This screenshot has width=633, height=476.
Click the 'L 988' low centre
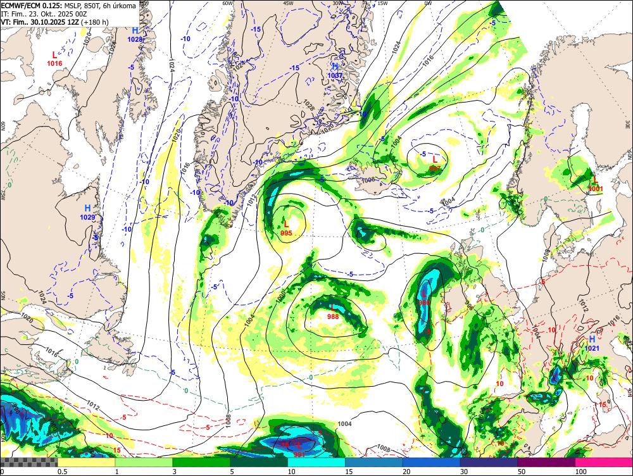333,313
